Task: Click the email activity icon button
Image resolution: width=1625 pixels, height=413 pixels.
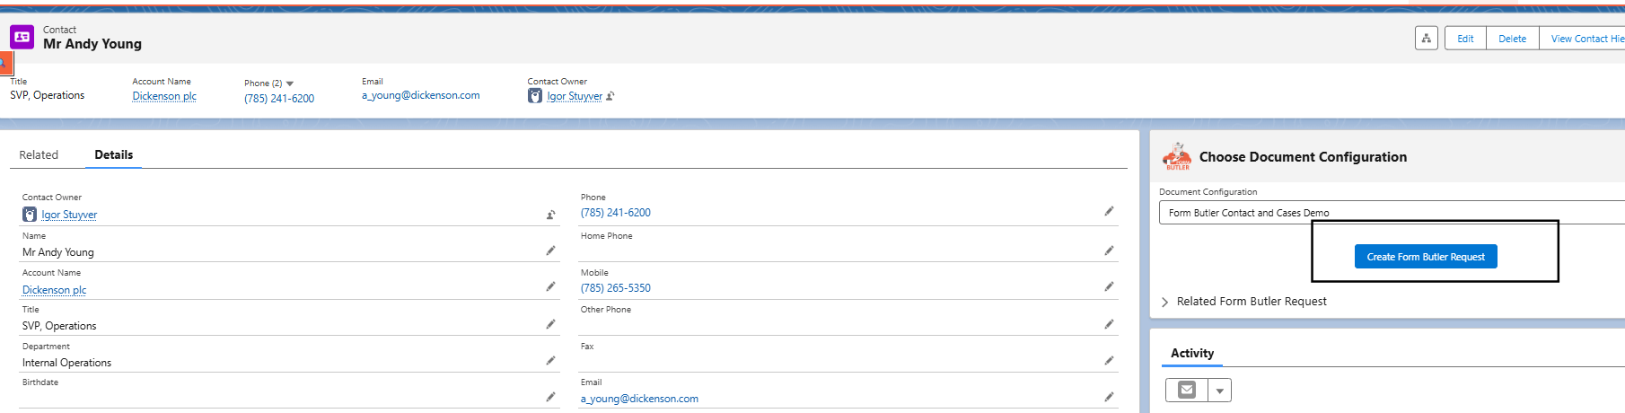Action: pyautogui.click(x=1187, y=390)
